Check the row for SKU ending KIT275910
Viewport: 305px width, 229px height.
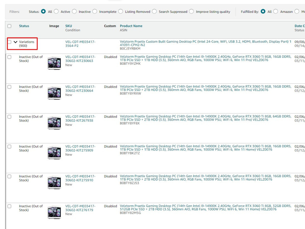tap(9, 176)
